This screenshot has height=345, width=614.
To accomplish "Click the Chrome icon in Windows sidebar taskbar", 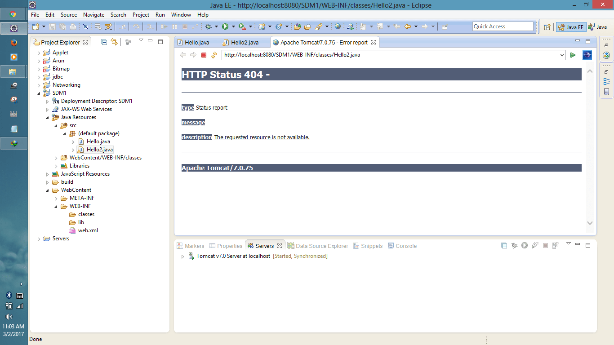I will 13,14.
